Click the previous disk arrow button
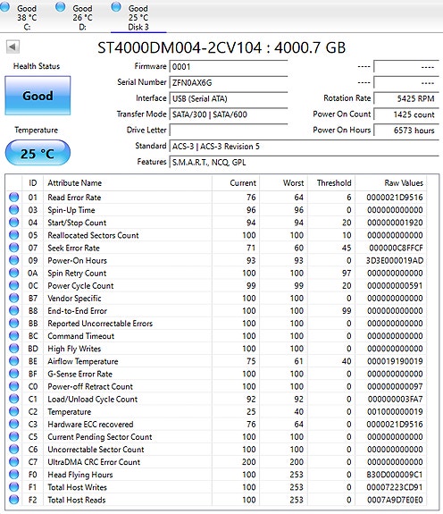443x514 pixels. pyautogui.click(x=13, y=46)
